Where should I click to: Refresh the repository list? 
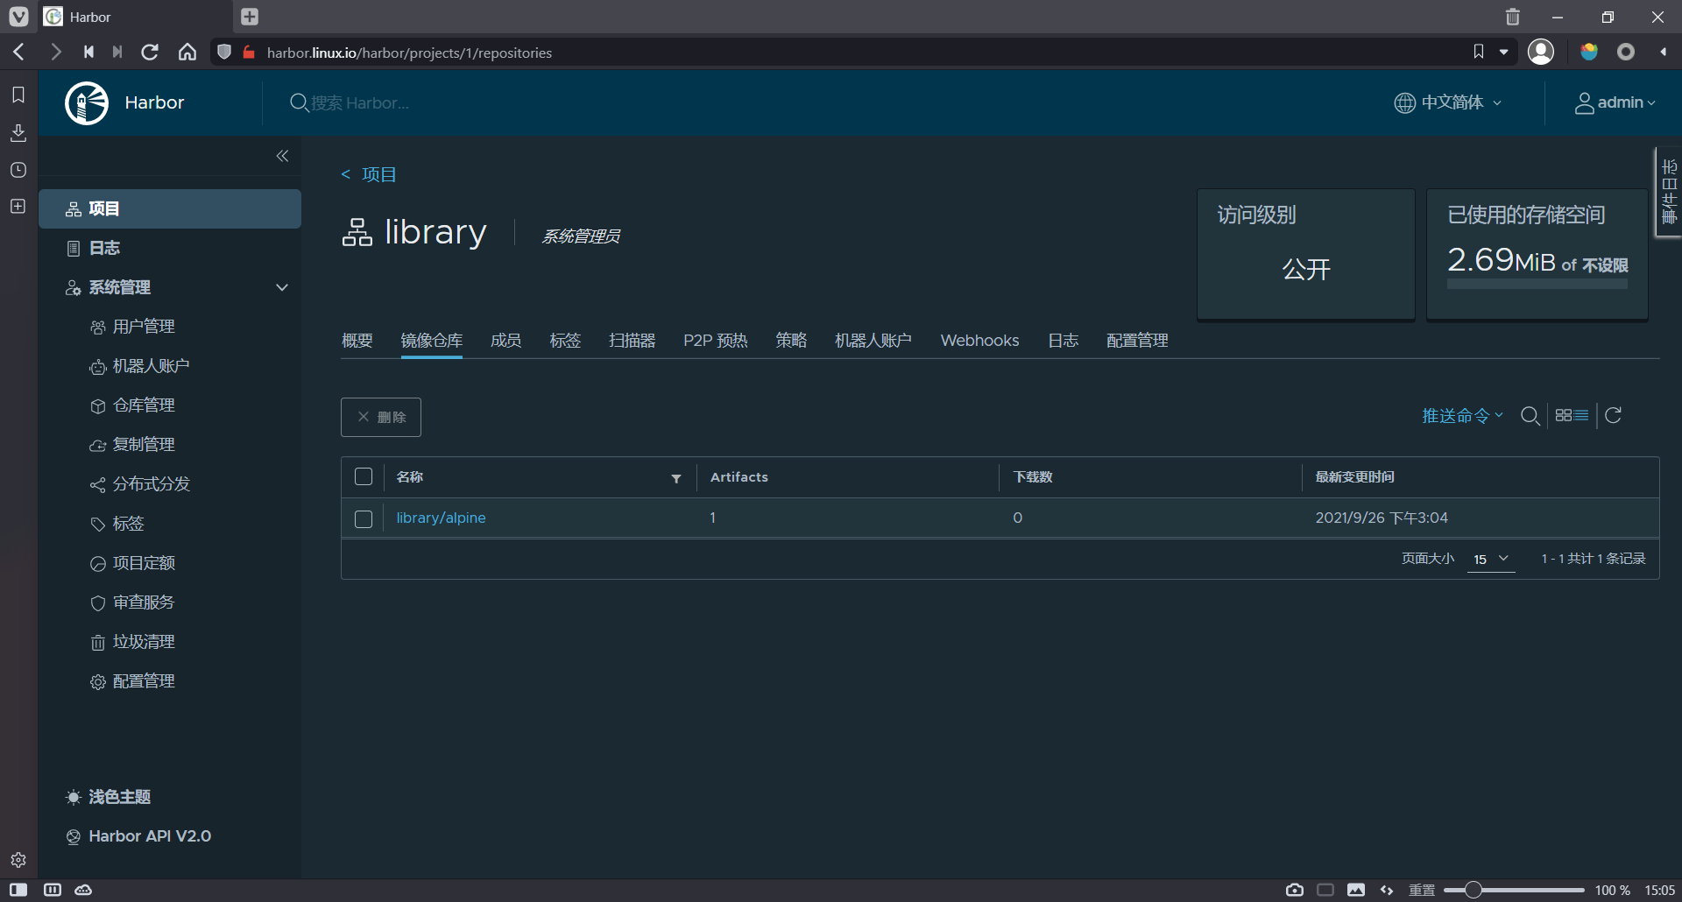click(1614, 415)
